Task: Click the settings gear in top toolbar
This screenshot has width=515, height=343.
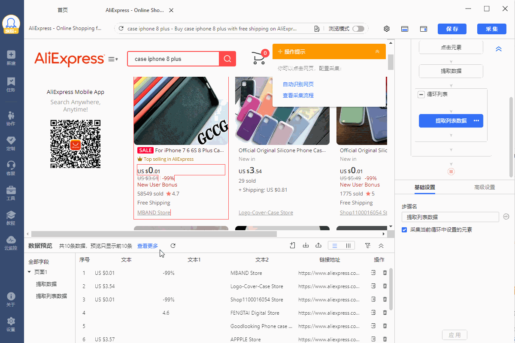Action: [387, 29]
